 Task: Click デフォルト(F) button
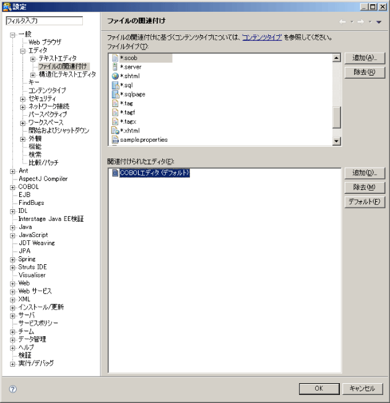[x=365, y=202]
